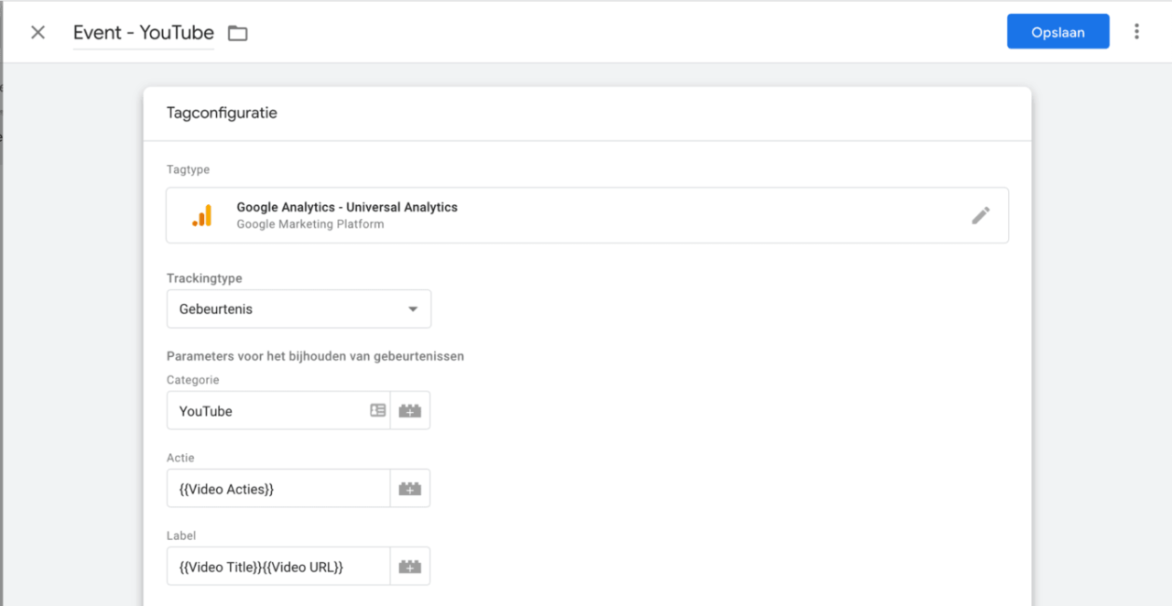Open the Trackingtype dropdown
1172x606 pixels.
[298, 308]
